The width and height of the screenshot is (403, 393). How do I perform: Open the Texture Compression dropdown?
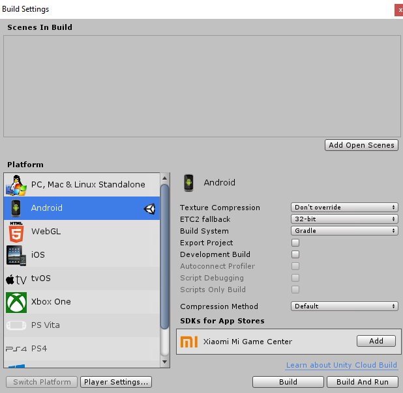click(x=344, y=208)
